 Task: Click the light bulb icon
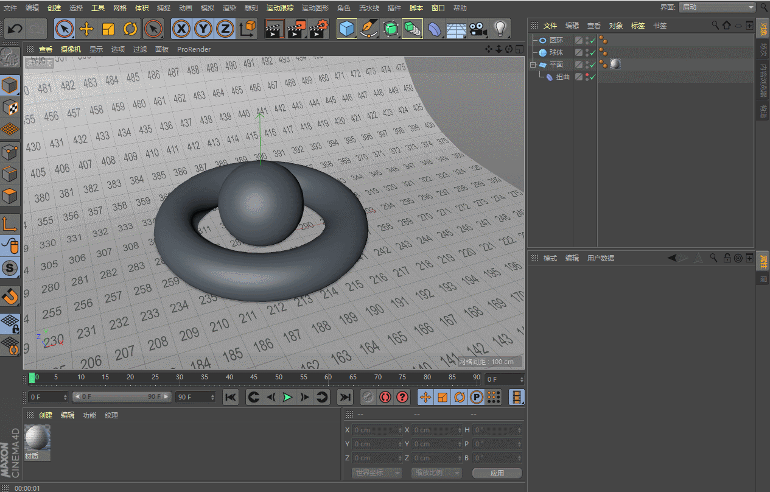(500, 29)
